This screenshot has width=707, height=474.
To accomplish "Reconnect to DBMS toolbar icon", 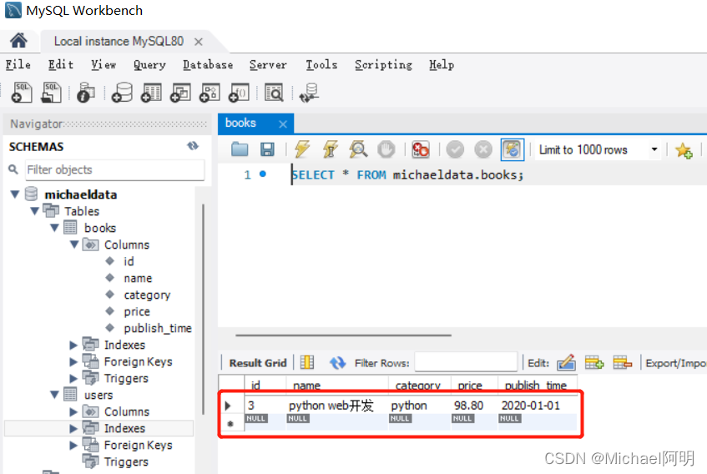I will click(310, 93).
